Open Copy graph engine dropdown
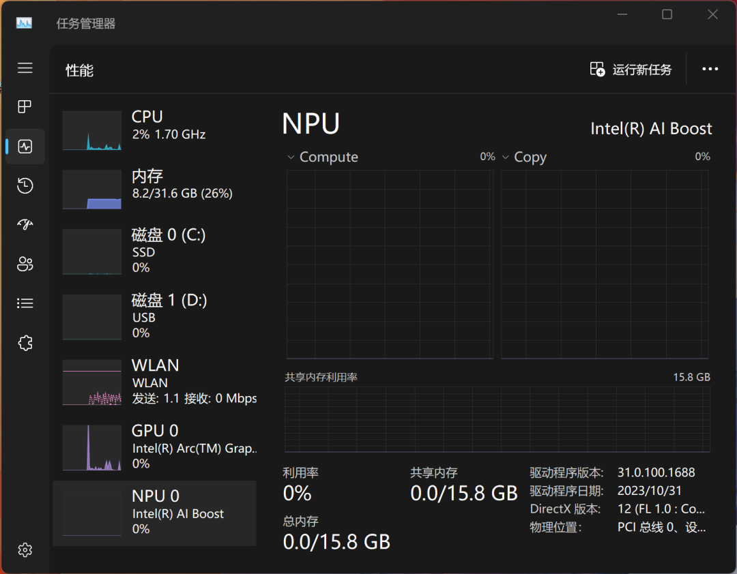The image size is (737, 574). (x=506, y=157)
